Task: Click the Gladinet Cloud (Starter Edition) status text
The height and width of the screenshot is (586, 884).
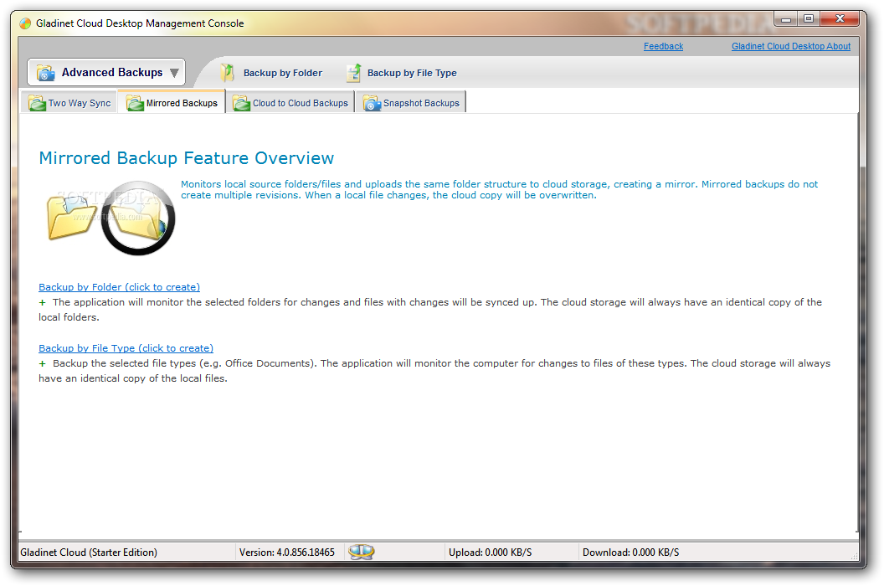Action: [x=89, y=553]
